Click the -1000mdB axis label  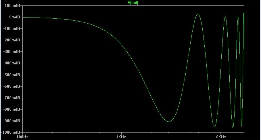tap(11, 132)
